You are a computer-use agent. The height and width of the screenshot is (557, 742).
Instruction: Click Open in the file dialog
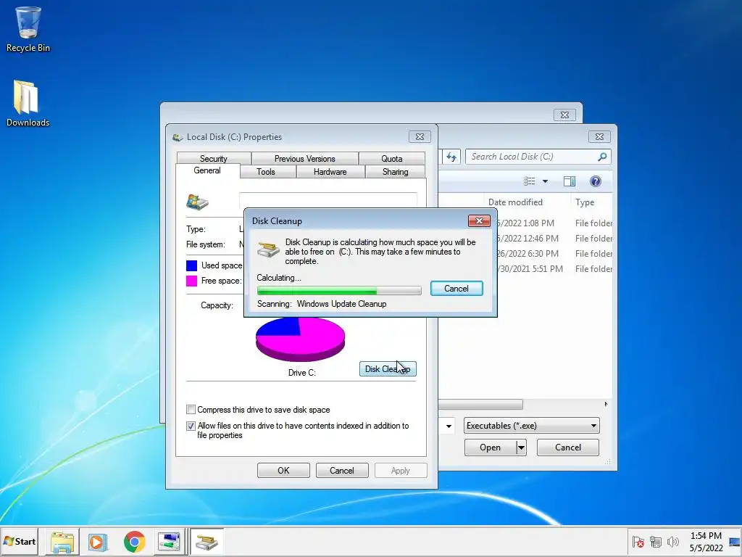[x=491, y=447]
